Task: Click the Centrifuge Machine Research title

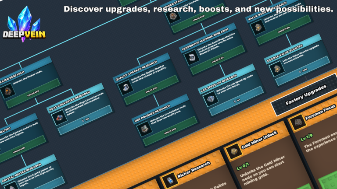Action: click(205, 40)
